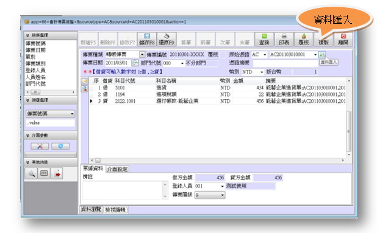
Task: Click the 備註 remarks text area
Action: click(123, 190)
